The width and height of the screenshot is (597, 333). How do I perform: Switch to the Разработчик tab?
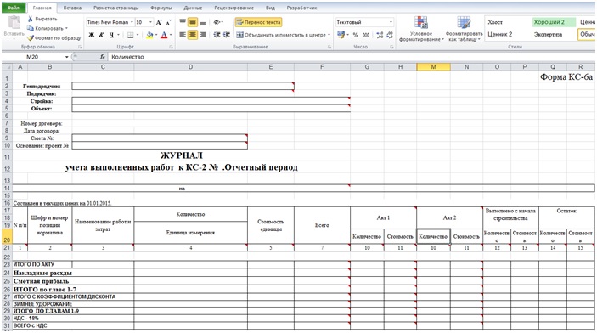[302, 8]
